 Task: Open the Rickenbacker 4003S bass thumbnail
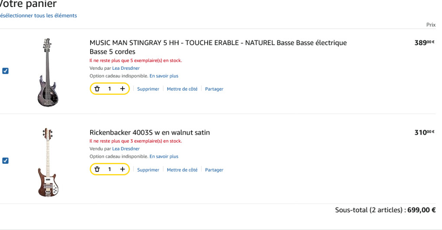coord(48,162)
